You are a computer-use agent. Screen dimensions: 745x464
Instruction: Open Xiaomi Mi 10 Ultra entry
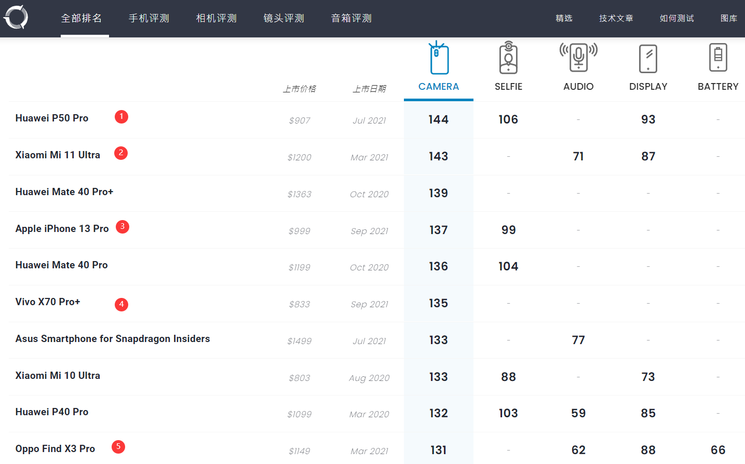tap(58, 376)
